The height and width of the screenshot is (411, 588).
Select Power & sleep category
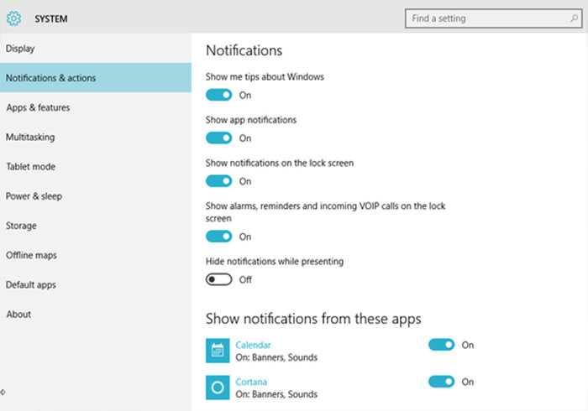pyautogui.click(x=34, y=196)
